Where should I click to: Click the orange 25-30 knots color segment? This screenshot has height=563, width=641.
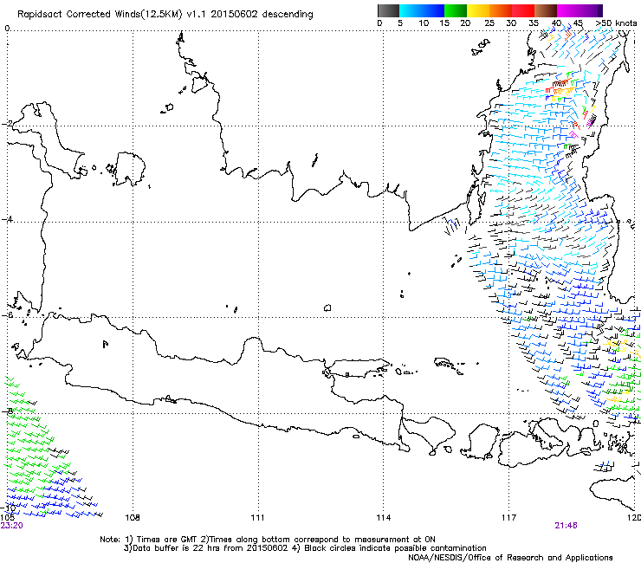(501, 10)
